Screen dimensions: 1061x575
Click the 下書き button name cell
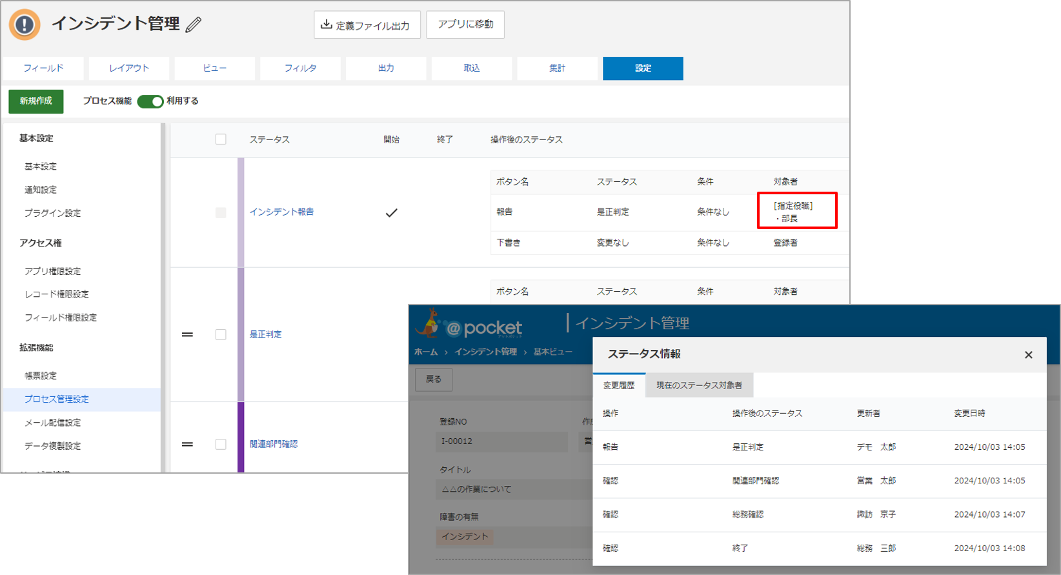[x=509, y=243]
